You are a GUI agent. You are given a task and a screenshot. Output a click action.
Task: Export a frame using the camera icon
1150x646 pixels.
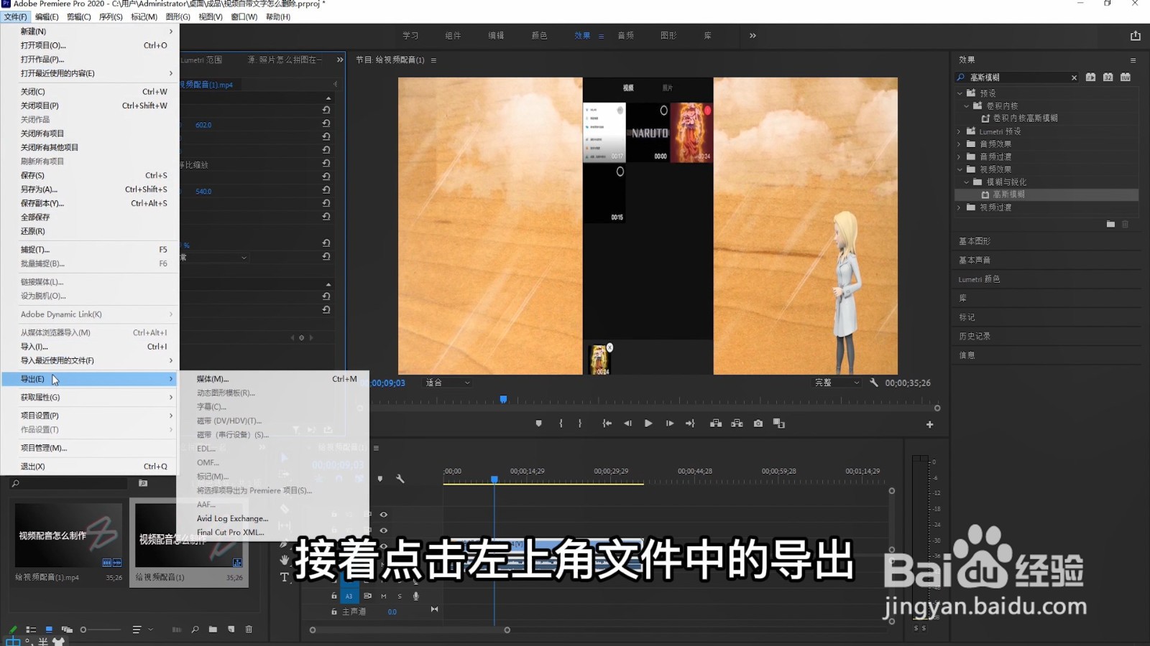[x=757, y=423]
